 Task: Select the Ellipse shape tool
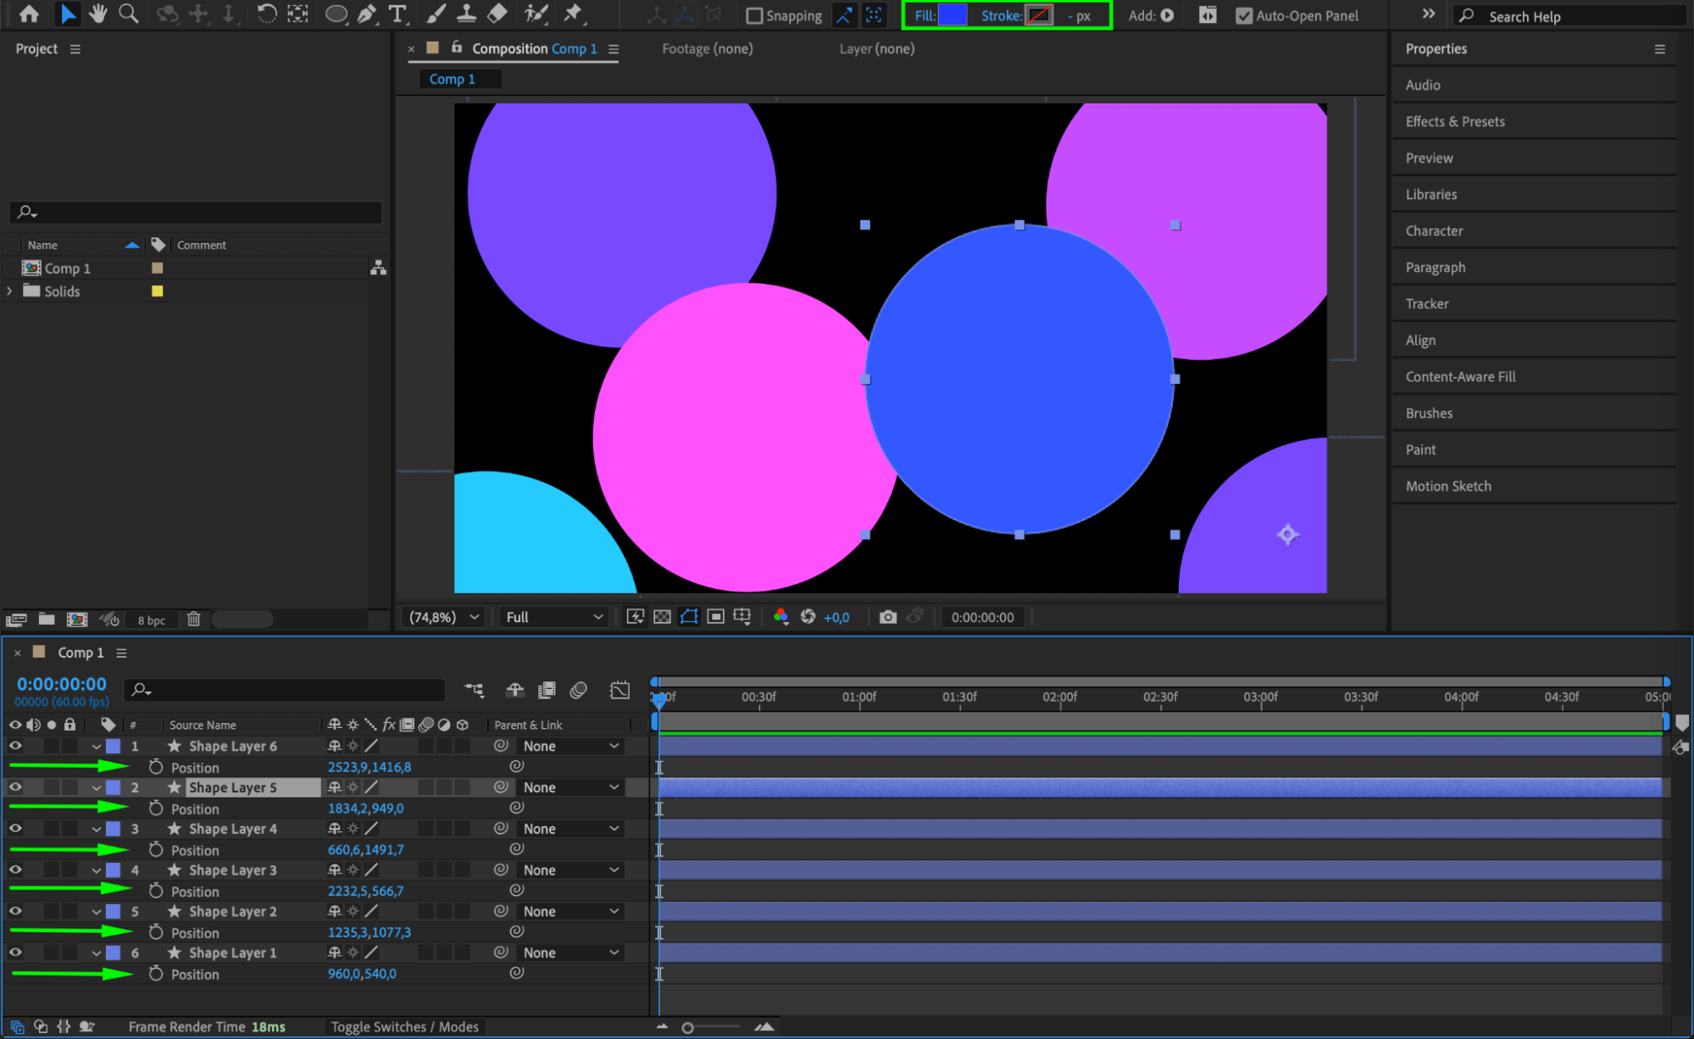pyautogui.click(x=336, y=14)
